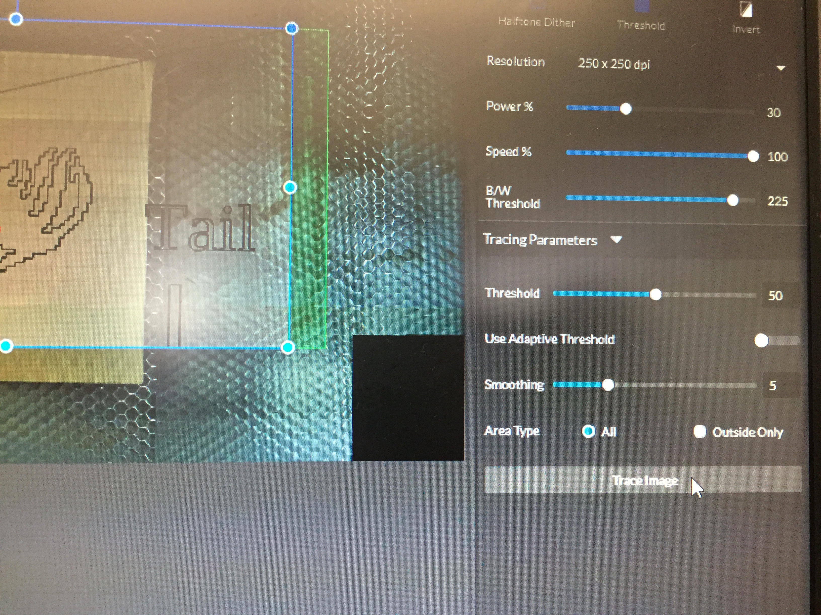Click the top-right selection handle on canvas

point(292,28)
